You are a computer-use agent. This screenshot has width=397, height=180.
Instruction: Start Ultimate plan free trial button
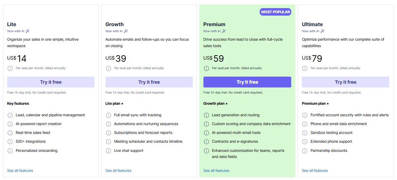tap(345, 82)
